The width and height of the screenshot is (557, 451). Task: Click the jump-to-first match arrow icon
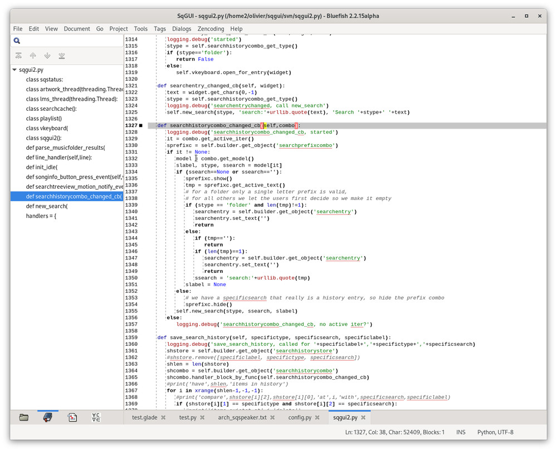point(18,56)
